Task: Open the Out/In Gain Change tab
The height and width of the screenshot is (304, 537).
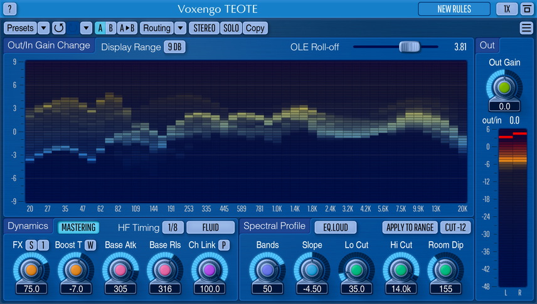Action: 49,46
